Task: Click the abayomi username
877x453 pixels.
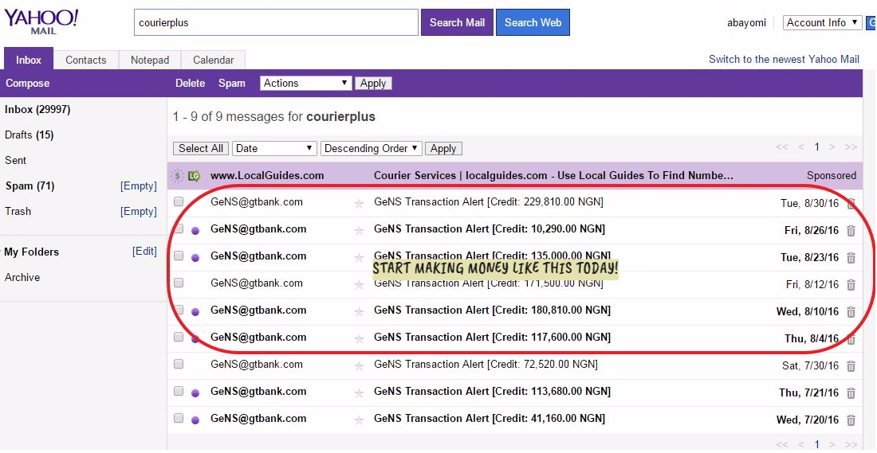Action: coord(746,23)
